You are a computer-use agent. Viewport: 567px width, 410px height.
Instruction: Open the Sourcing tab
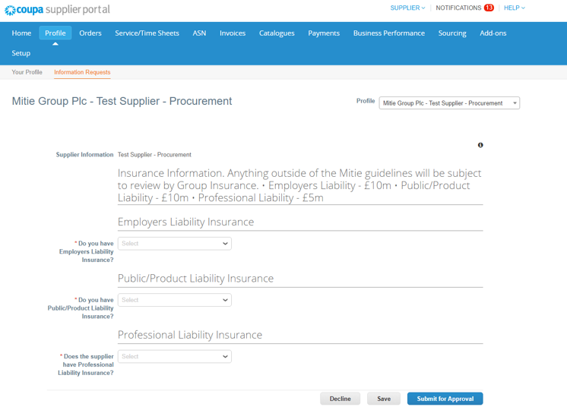tap(452, 33)
